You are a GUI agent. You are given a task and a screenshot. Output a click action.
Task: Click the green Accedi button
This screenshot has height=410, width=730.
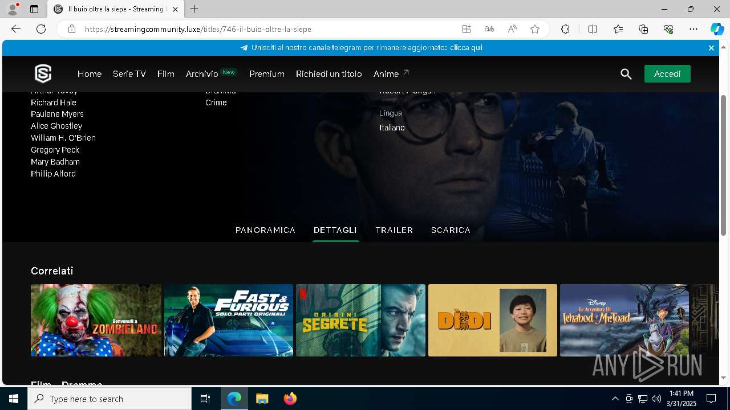[x=667, y=74]
